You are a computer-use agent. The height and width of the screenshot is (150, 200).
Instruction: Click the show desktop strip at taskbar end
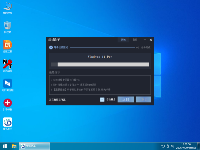(199, 146)
